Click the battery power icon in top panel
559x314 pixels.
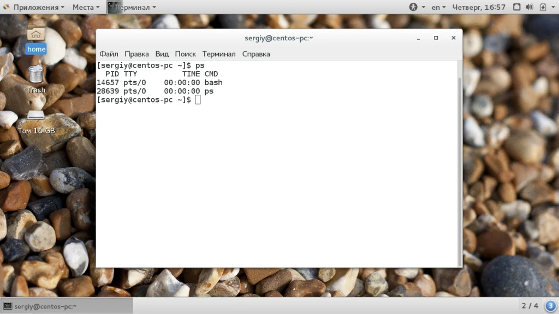coord(543,7)
